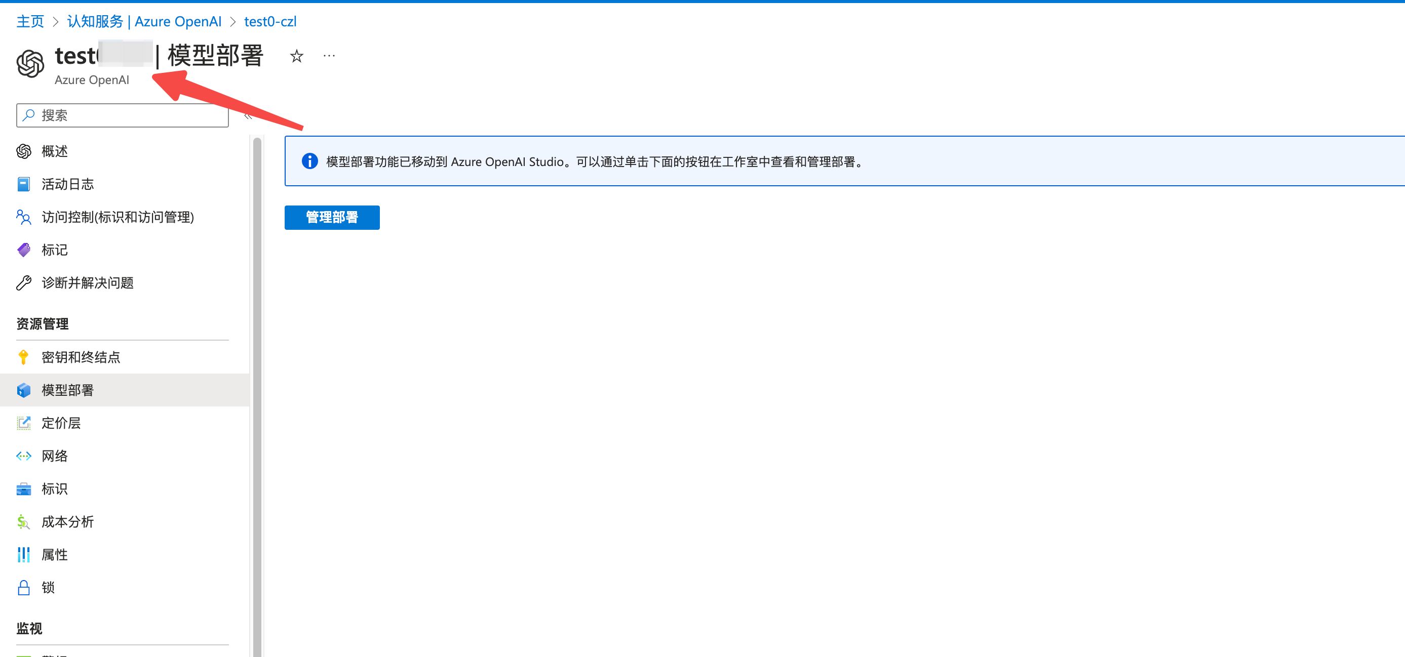Click the favorite star icon
Image resolution: width=1405 pixels, height=657 pixels.
[x=296, y=56]
